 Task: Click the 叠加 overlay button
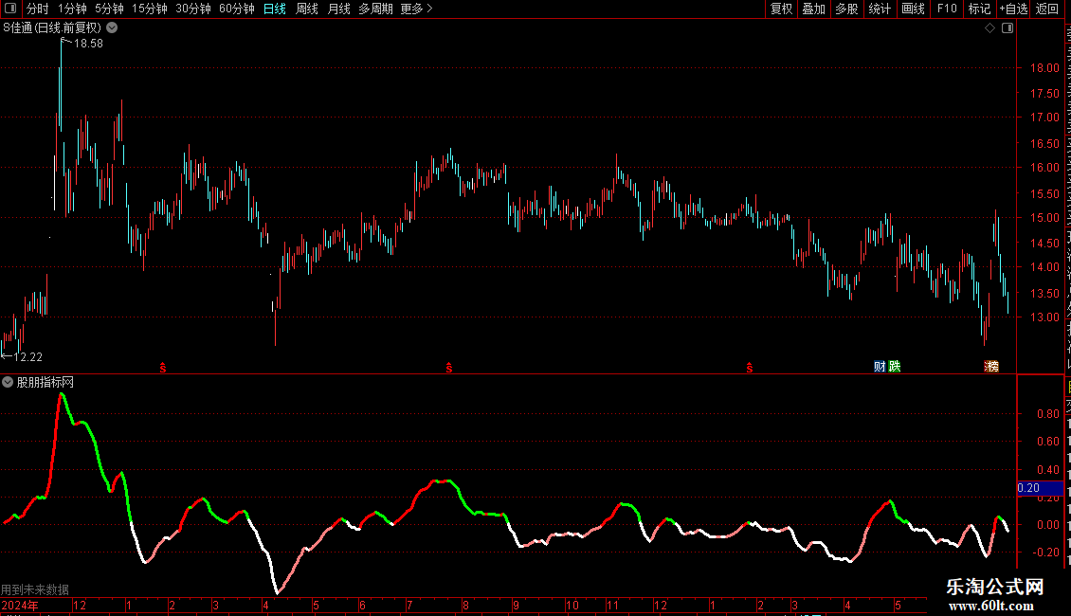[x=813, y=9]
